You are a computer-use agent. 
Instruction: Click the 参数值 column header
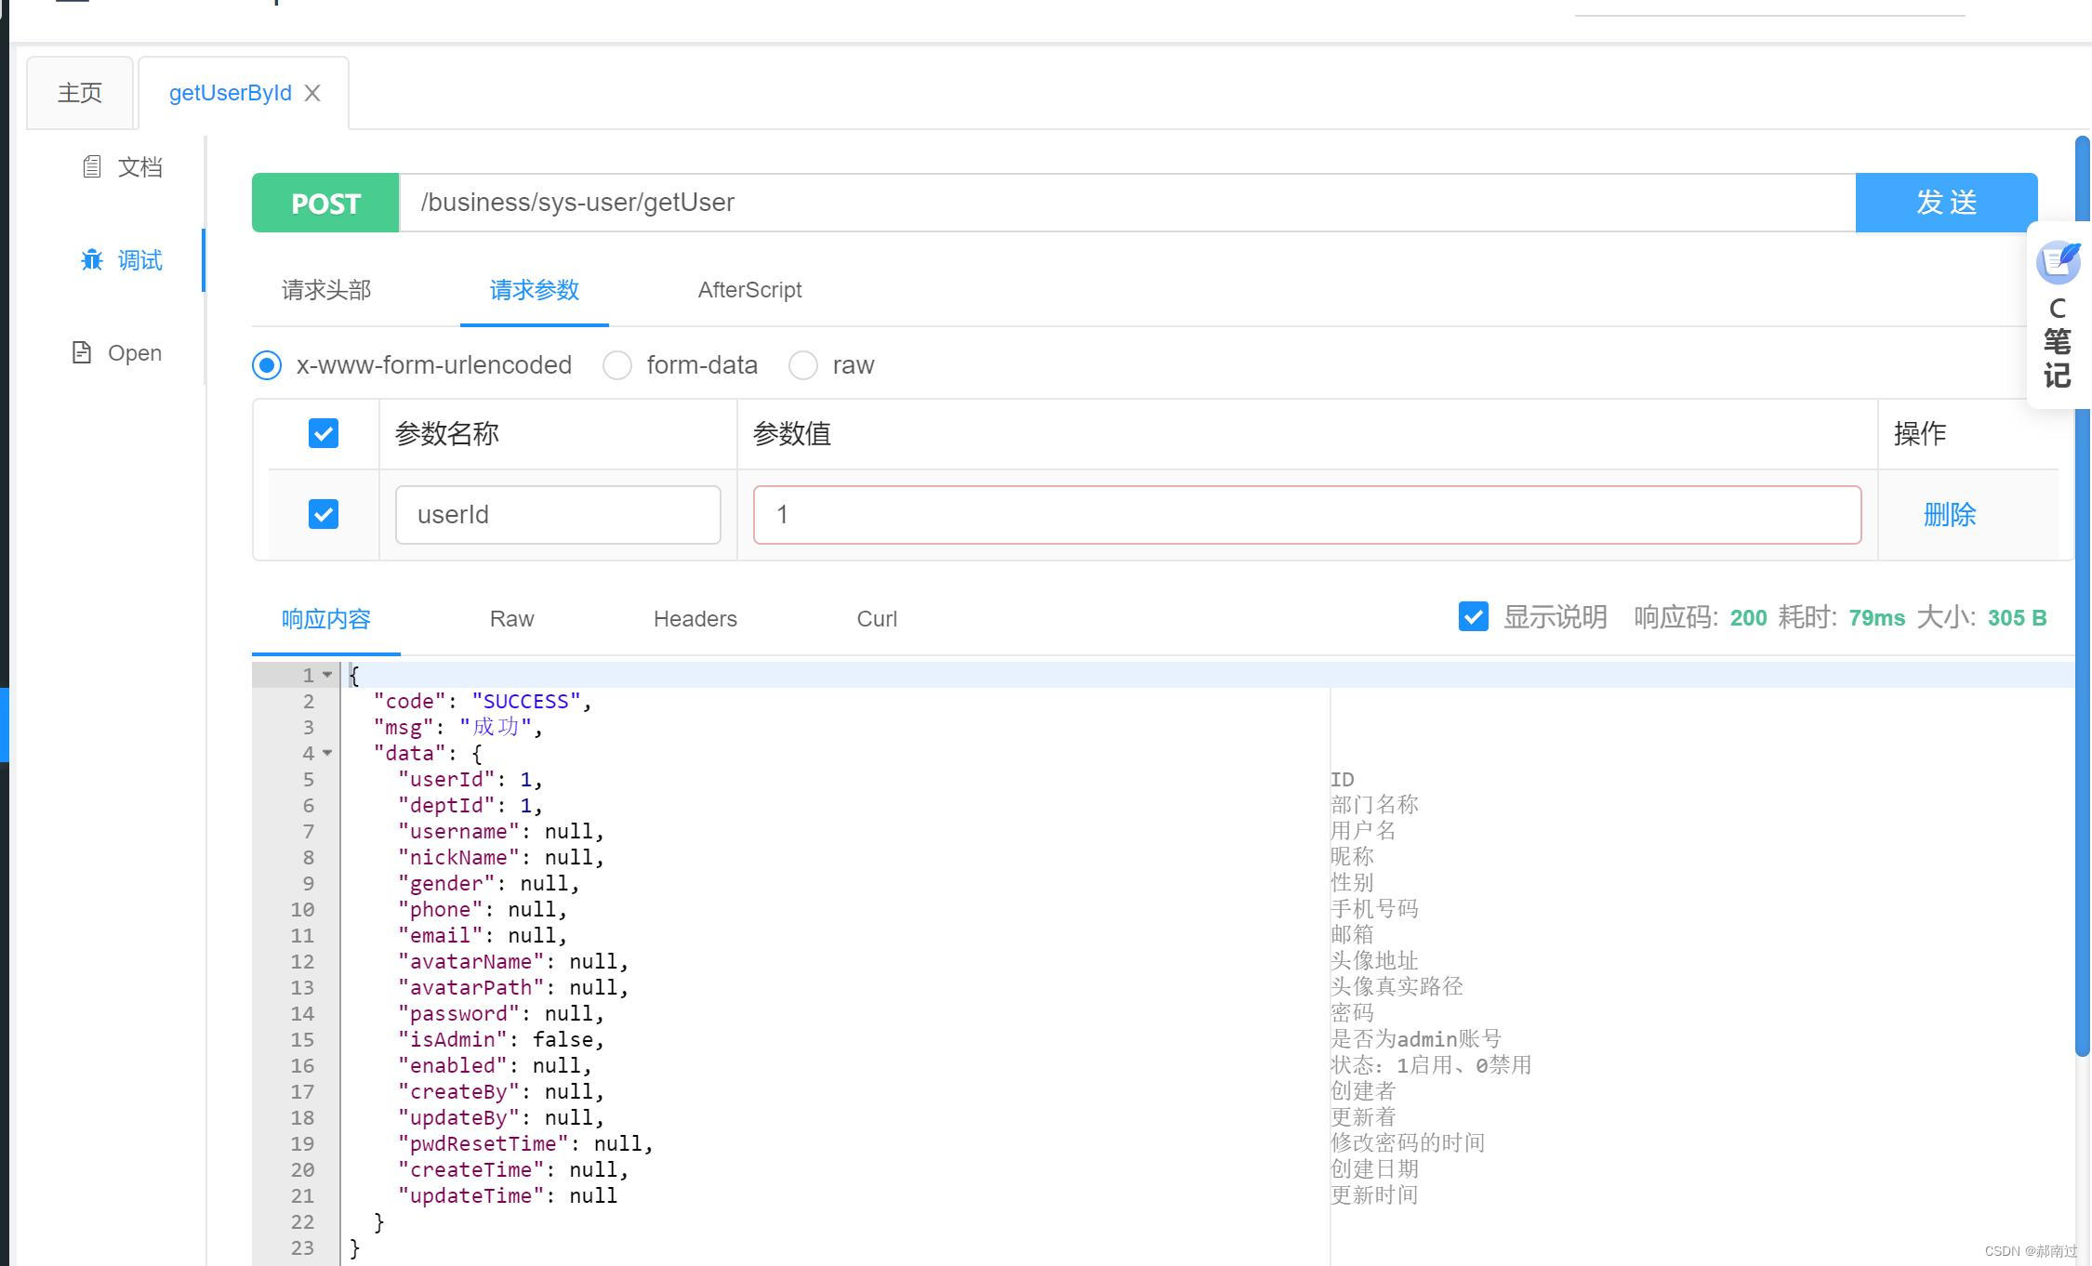792,433
